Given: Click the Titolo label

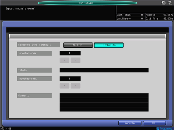Looking at the screenshot, I should click(34, 70).
